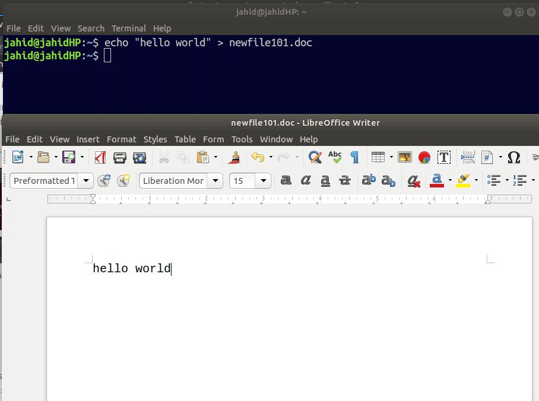The image size is (539, 401).
Task: Click the "newfile101.doc" text in the terminal command
Action: (x=271, y=42)
